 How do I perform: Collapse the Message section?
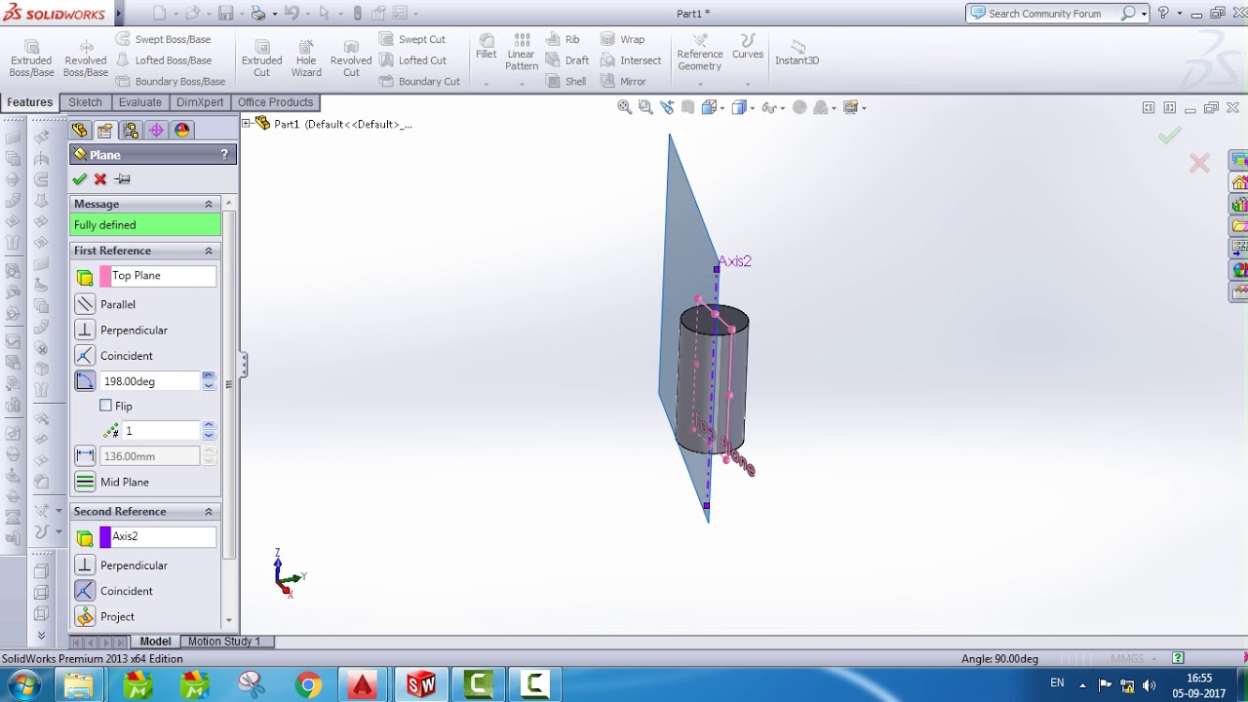coord(208,204)
